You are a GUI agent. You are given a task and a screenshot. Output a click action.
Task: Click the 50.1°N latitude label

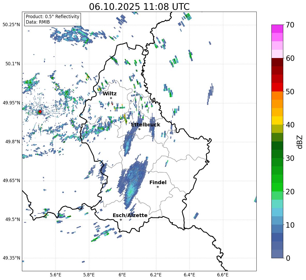pyautogui.click(x=13, y=64)
